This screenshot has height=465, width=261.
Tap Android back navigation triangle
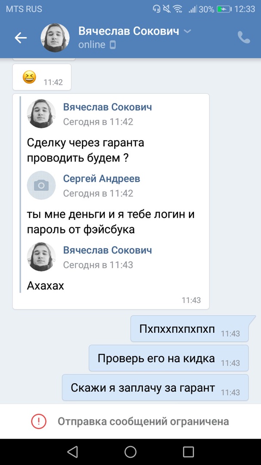(73, 452)
